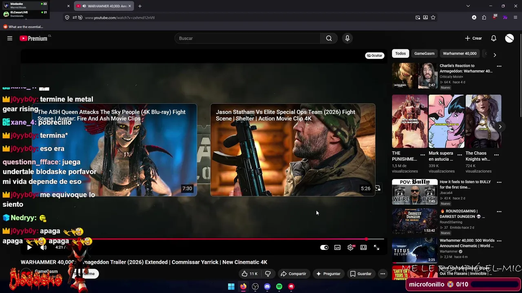The width and height of the screenshot is (522, 293).
Task: Open the browser extensions puzzle icon
Action: pyautogui.click(x=484, y=17)
